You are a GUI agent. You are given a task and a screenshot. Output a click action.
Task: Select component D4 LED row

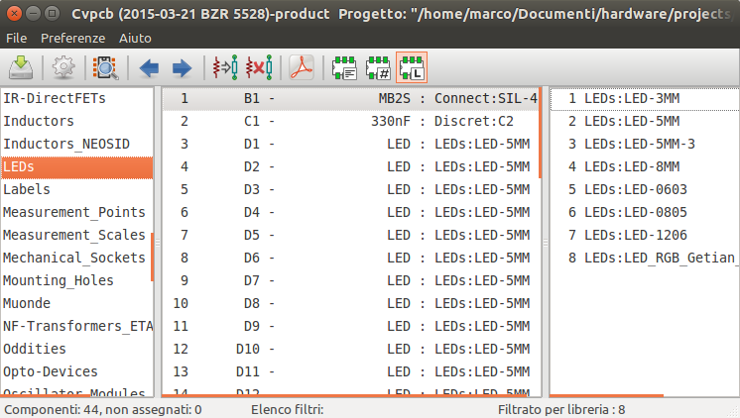pos(350,212)
